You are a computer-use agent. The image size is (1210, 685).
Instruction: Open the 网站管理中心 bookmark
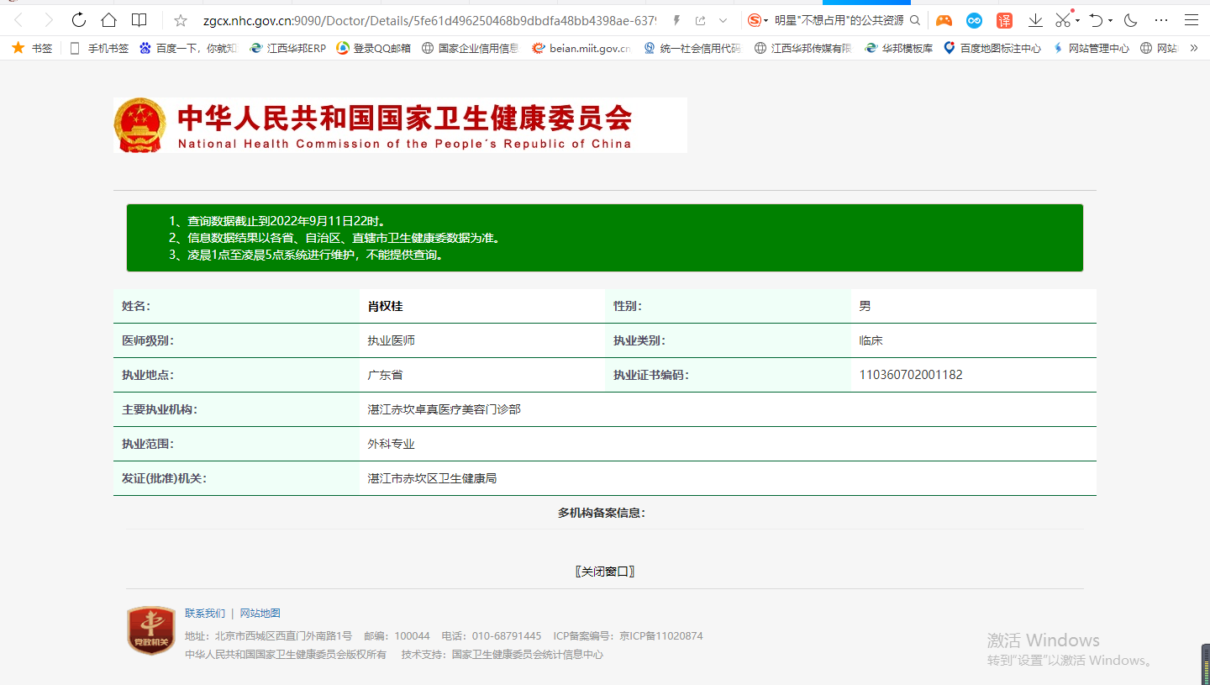pyautogui.click(x=1091, y=48)
